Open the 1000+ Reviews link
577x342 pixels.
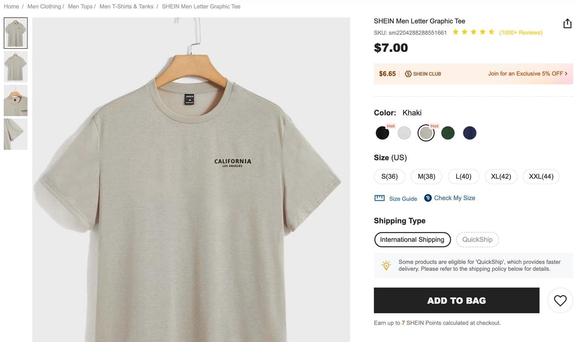(x=521, y=32)
